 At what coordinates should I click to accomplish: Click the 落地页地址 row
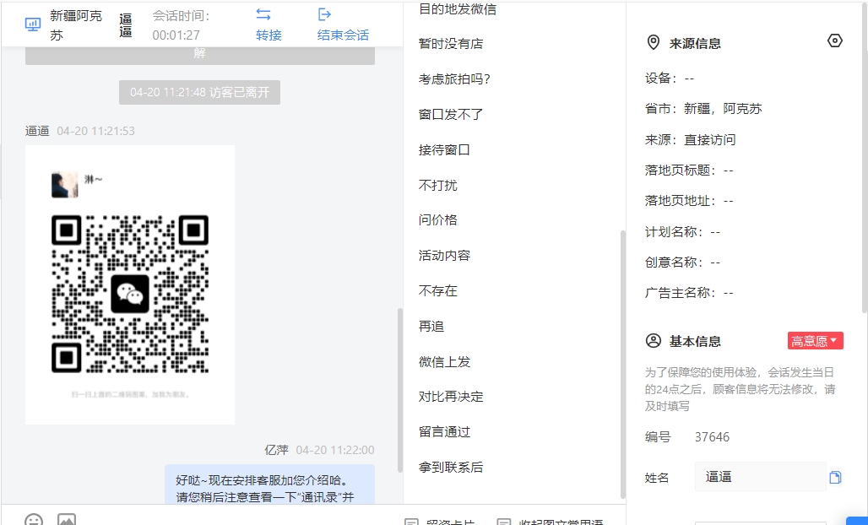pos(689,201)
